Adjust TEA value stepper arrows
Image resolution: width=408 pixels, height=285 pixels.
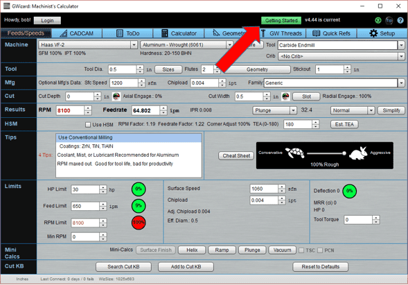point(315,124)
